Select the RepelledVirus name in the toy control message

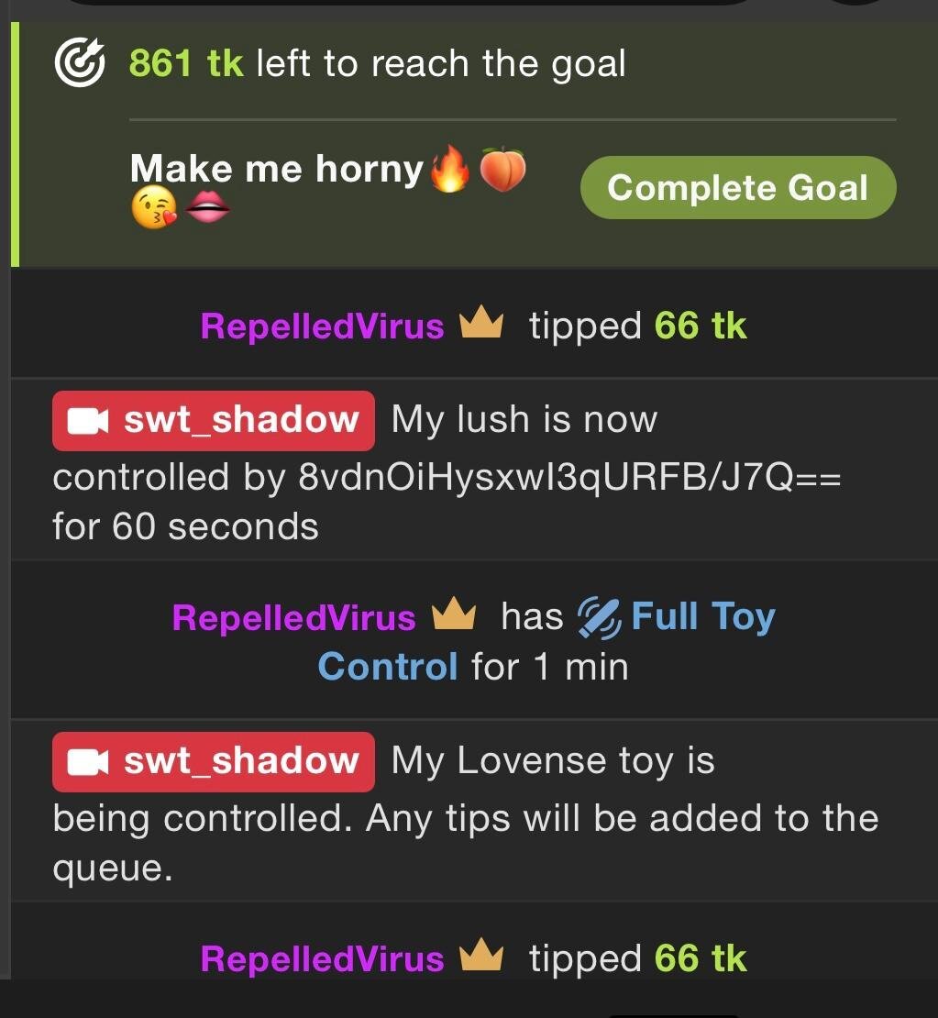[294, 617]
